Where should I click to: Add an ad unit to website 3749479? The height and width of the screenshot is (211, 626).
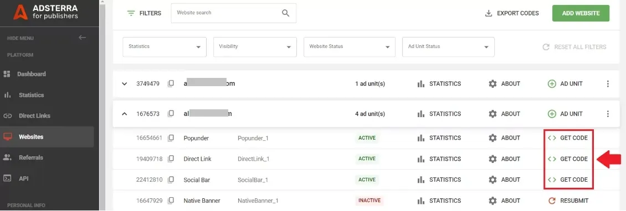565,83
